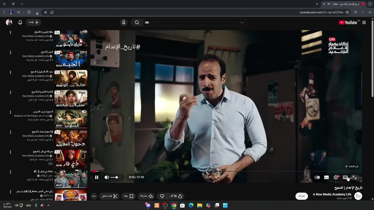The height and width of the screenshot is (210, 374).
Task: Like the video with thumbs up
Action: pyautogui.click(x=176, y=196)
